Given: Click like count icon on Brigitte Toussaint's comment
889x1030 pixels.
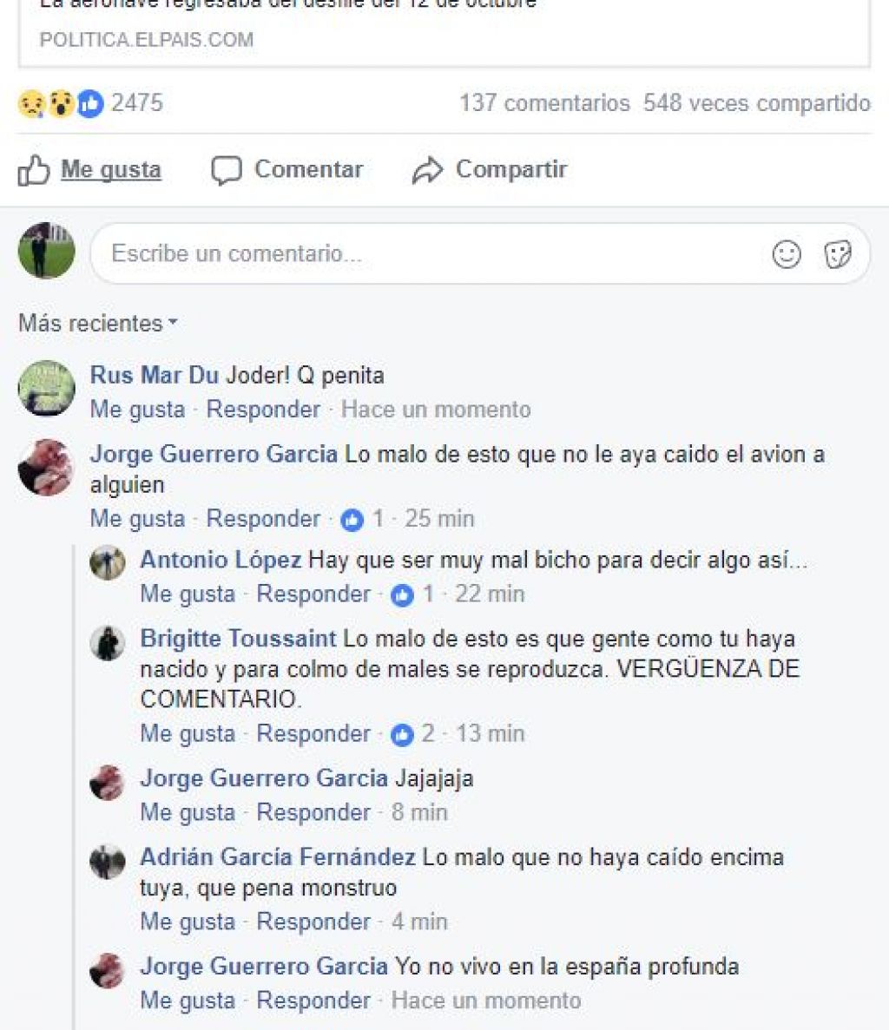Looking at the screenshot, I should tap(402, 735).
